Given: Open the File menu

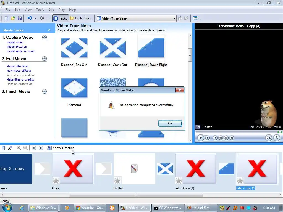Looking at the screenshot, I should click(x=8, y=10).
